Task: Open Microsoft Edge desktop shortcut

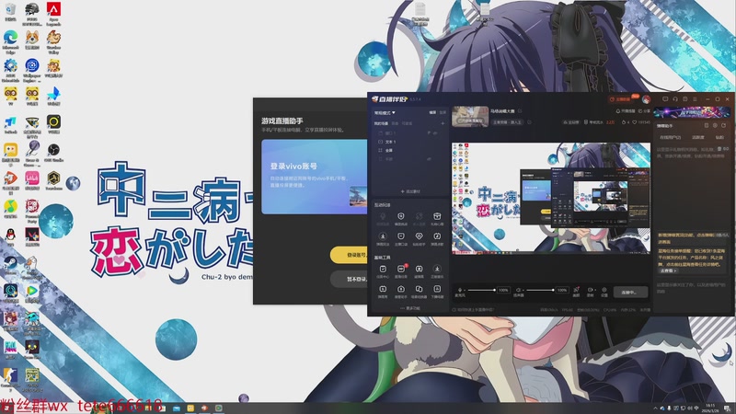Action: pyautogui.click(x=10, y=41)
